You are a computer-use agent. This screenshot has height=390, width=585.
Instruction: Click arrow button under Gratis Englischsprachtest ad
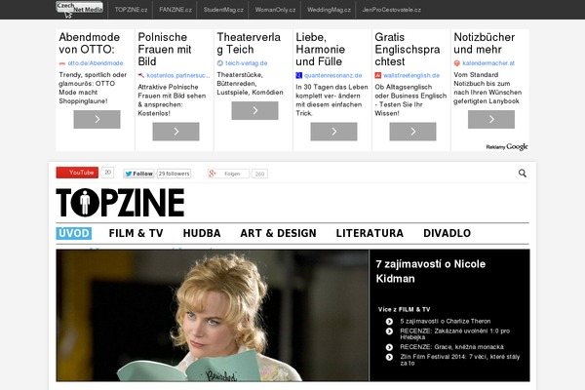[x=412, y=132]
